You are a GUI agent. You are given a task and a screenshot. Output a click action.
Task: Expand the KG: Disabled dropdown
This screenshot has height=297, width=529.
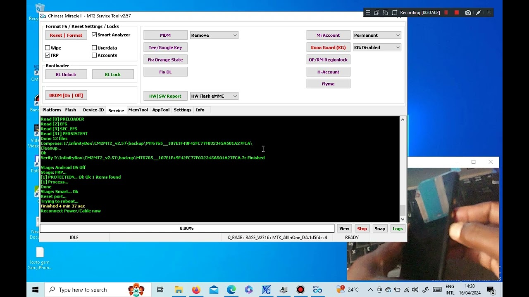(x=398, y=47)
